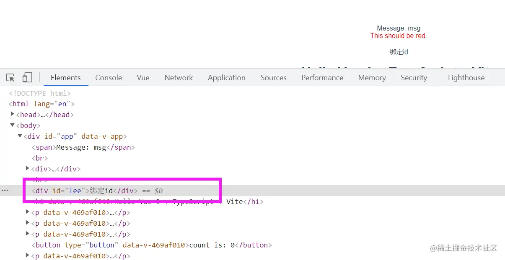Open the Memory tab
The image size is (505, 260).
(x=372, y=78)
